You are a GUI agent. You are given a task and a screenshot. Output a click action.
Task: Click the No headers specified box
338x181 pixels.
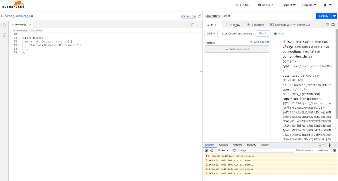237,49
